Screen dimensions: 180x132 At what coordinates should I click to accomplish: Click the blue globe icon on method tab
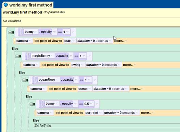pyautogui.click(x=5, y=5)
